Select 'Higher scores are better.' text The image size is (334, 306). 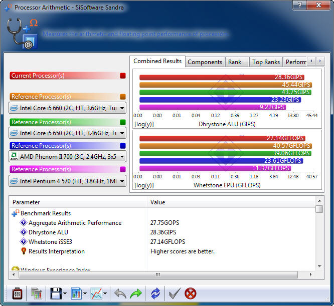pos(183,251)
